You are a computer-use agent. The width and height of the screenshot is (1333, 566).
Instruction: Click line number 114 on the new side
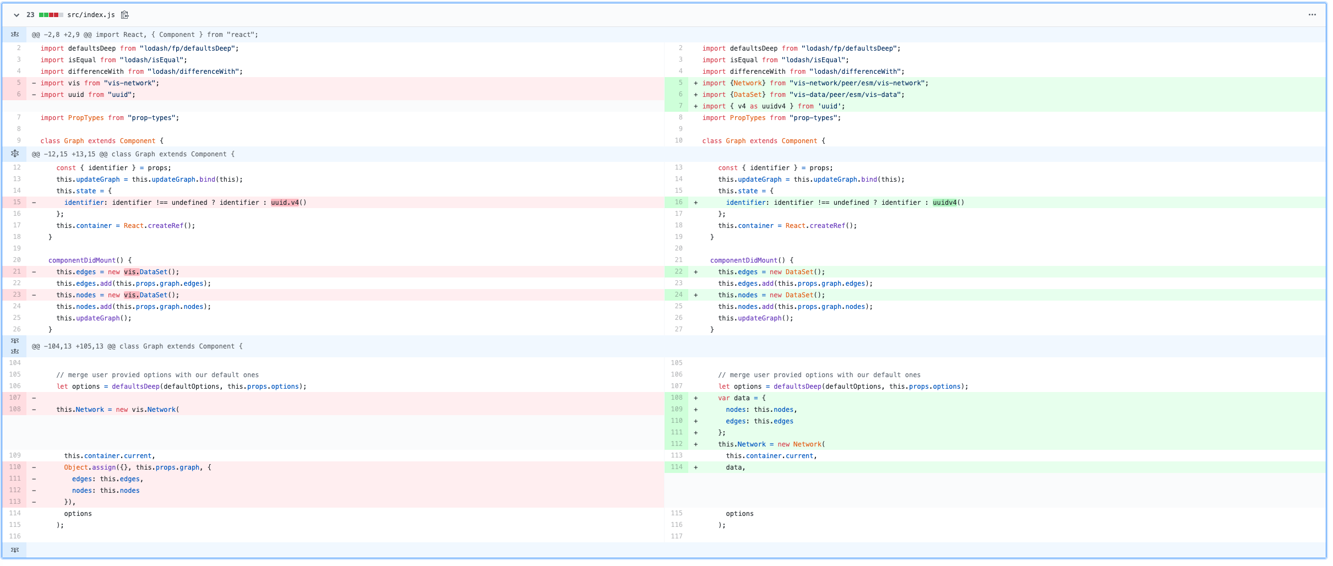tap(677, 467)
